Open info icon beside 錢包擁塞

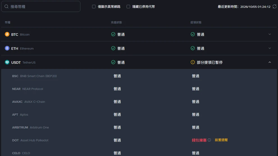pyautogui.click(x=209, y=140)
